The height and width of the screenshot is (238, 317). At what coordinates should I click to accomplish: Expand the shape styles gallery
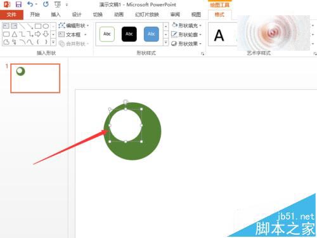click(x=166, y=42)
